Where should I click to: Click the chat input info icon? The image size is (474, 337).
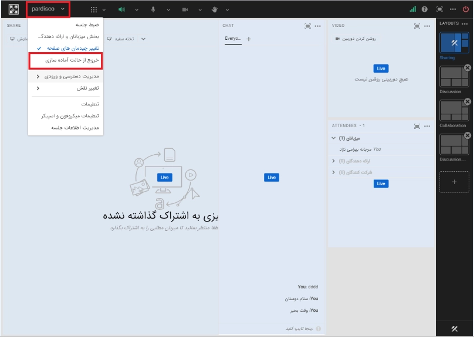click(319, 329)
